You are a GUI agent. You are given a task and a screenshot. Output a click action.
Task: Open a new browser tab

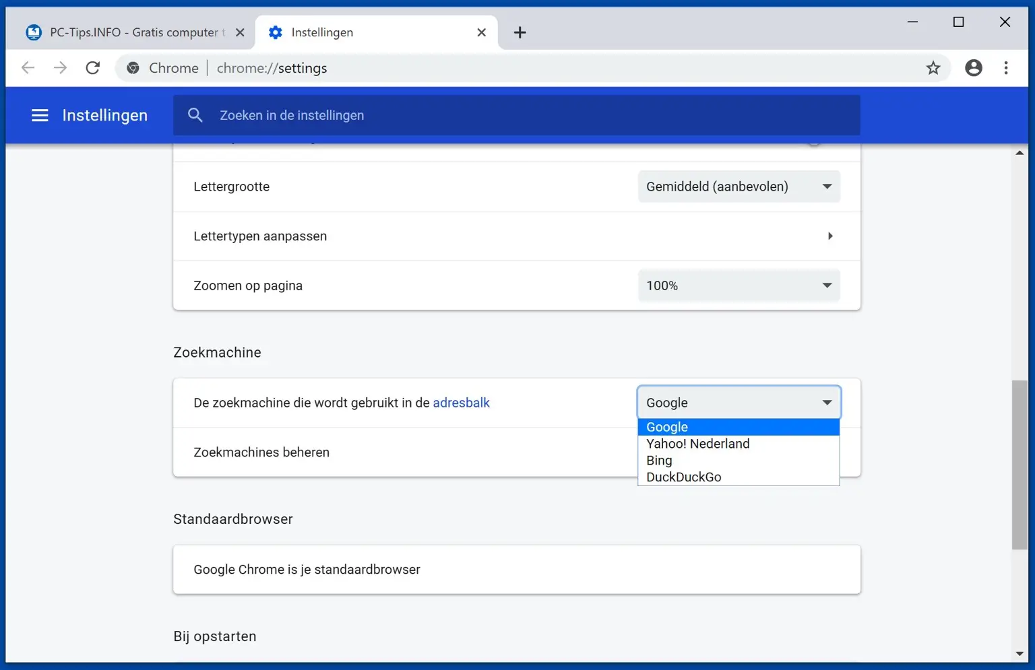(x=520, y=32)
